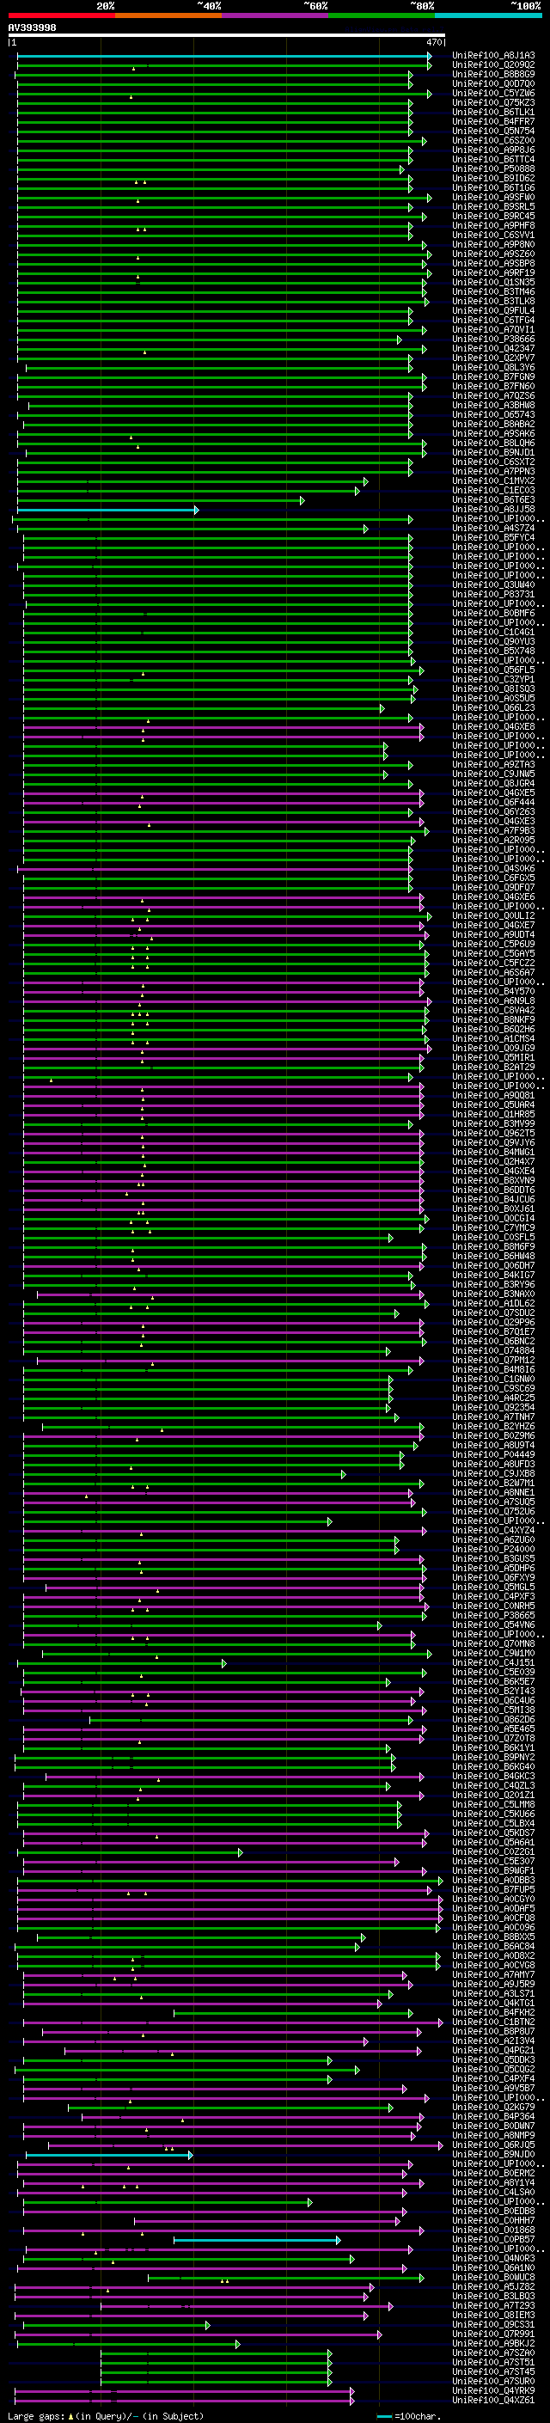The height and width of the screenshot is (2423, 550).
Task: Open hit UniRef100_A0DBB3
Action: coord(493,1881)
